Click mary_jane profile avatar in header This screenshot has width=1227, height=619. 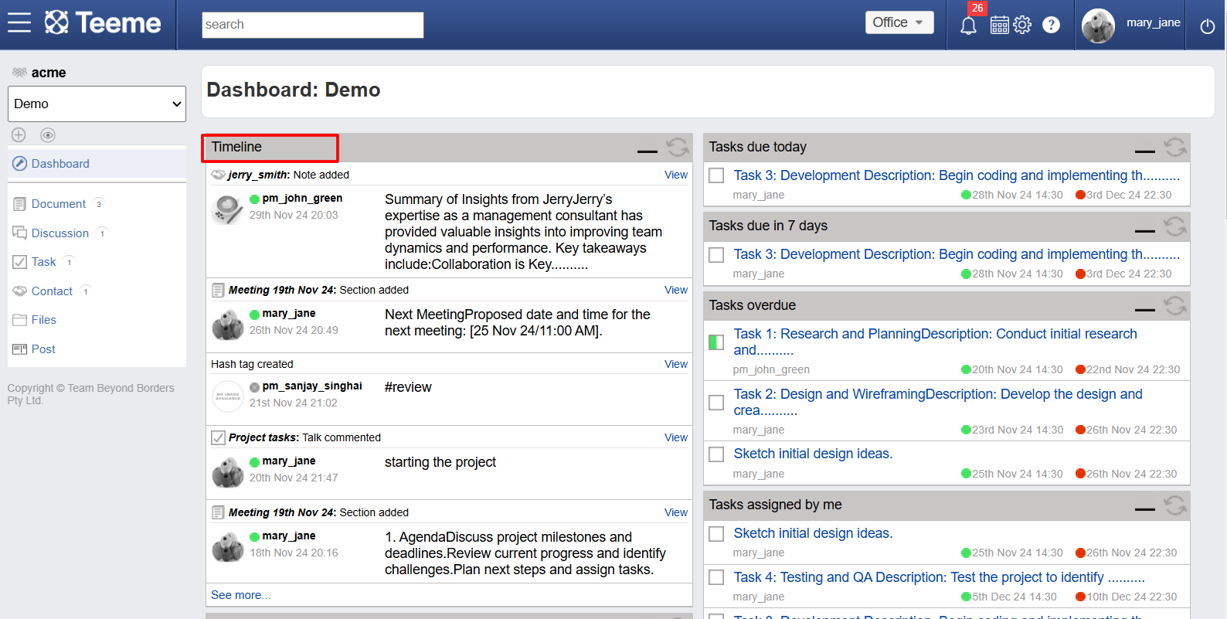coord(1098,26)
